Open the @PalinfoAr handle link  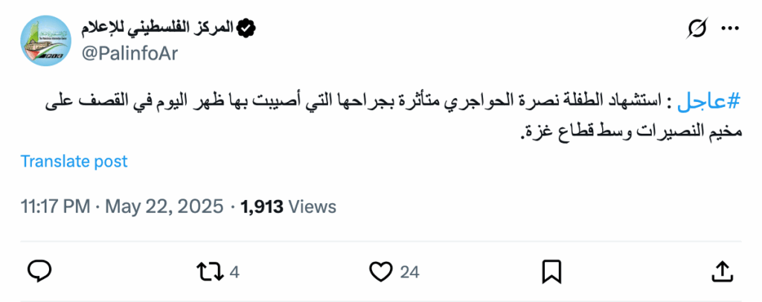click(x=127, y=53)
